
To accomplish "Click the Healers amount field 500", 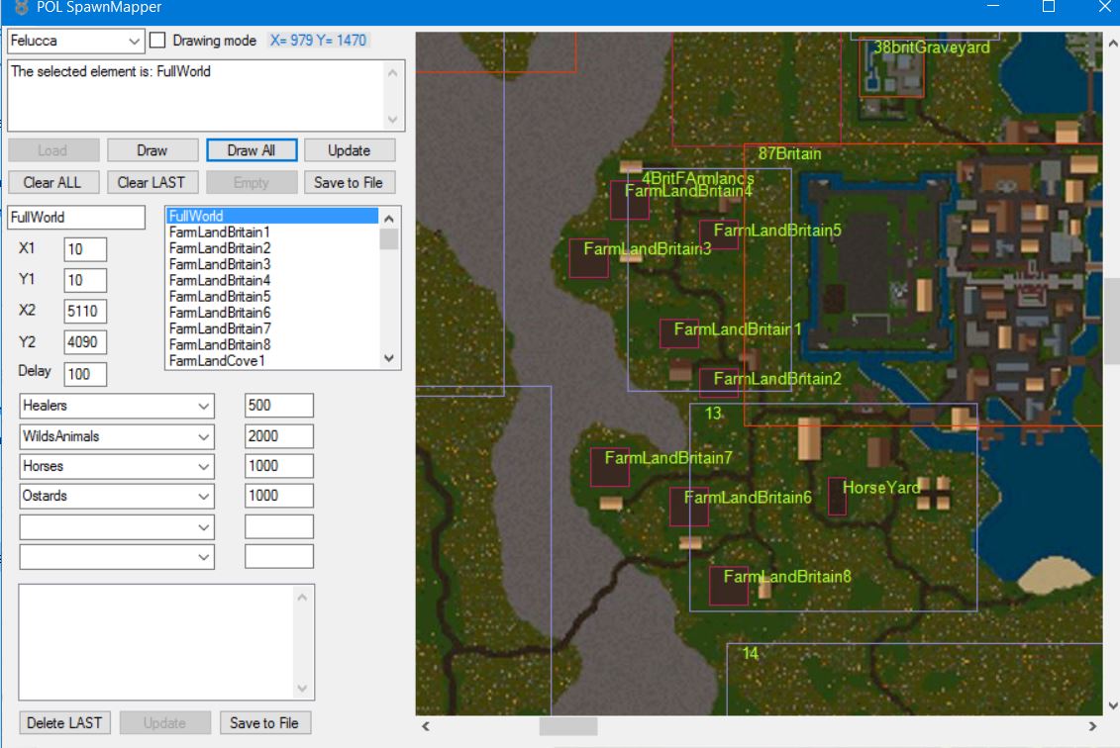I will click(279, 406).
